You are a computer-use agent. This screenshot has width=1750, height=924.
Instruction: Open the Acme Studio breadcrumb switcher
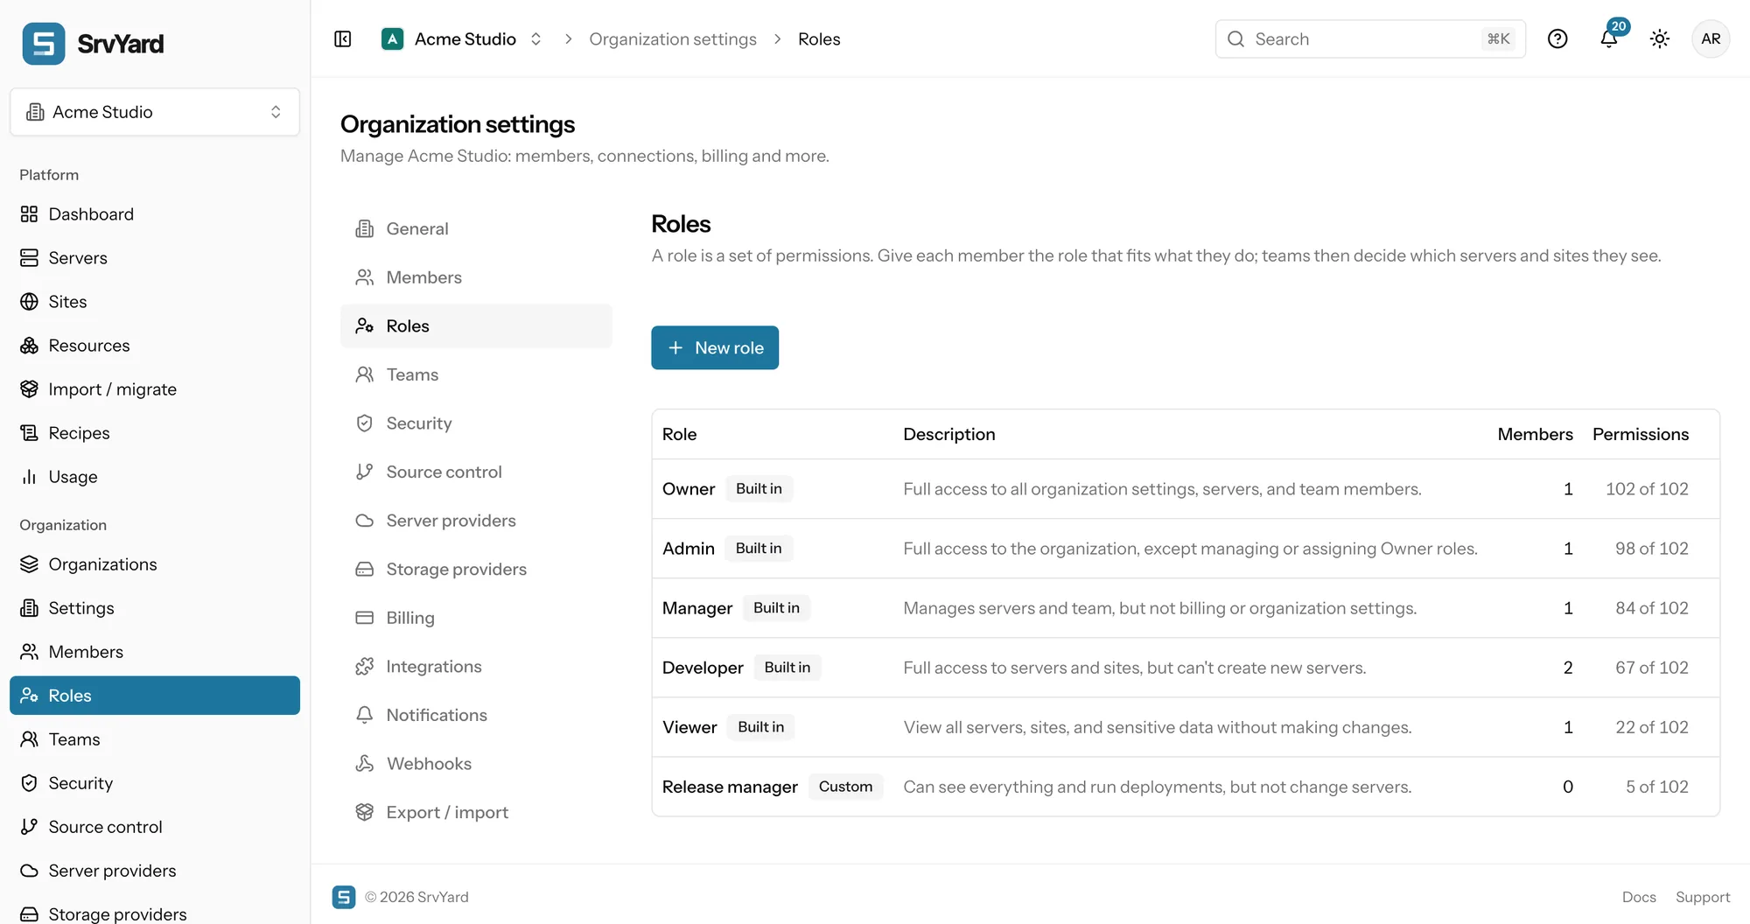[x=462, y=39]
